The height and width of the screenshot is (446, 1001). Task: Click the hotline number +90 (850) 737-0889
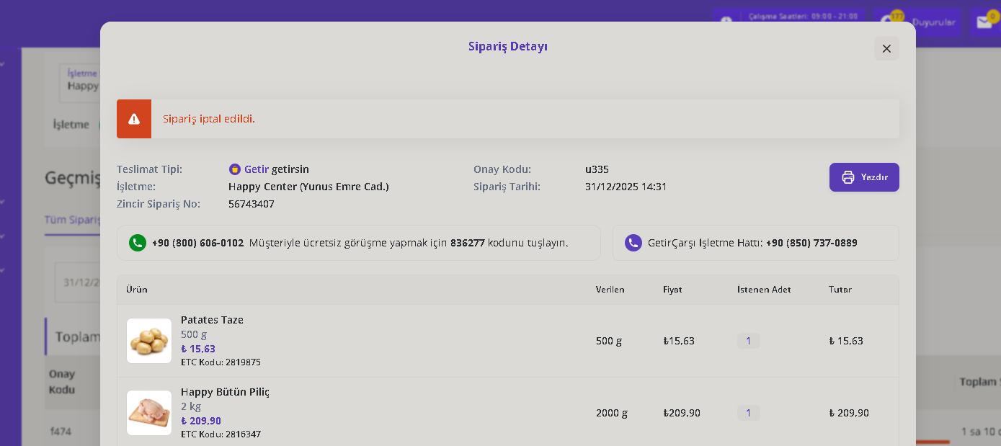click(x=811, y=243)
